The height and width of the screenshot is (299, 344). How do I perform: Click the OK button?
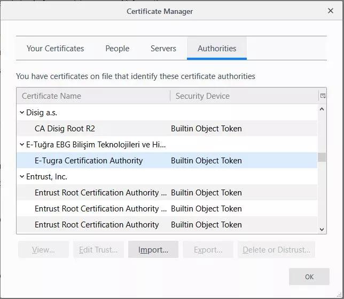coord(309,277)
